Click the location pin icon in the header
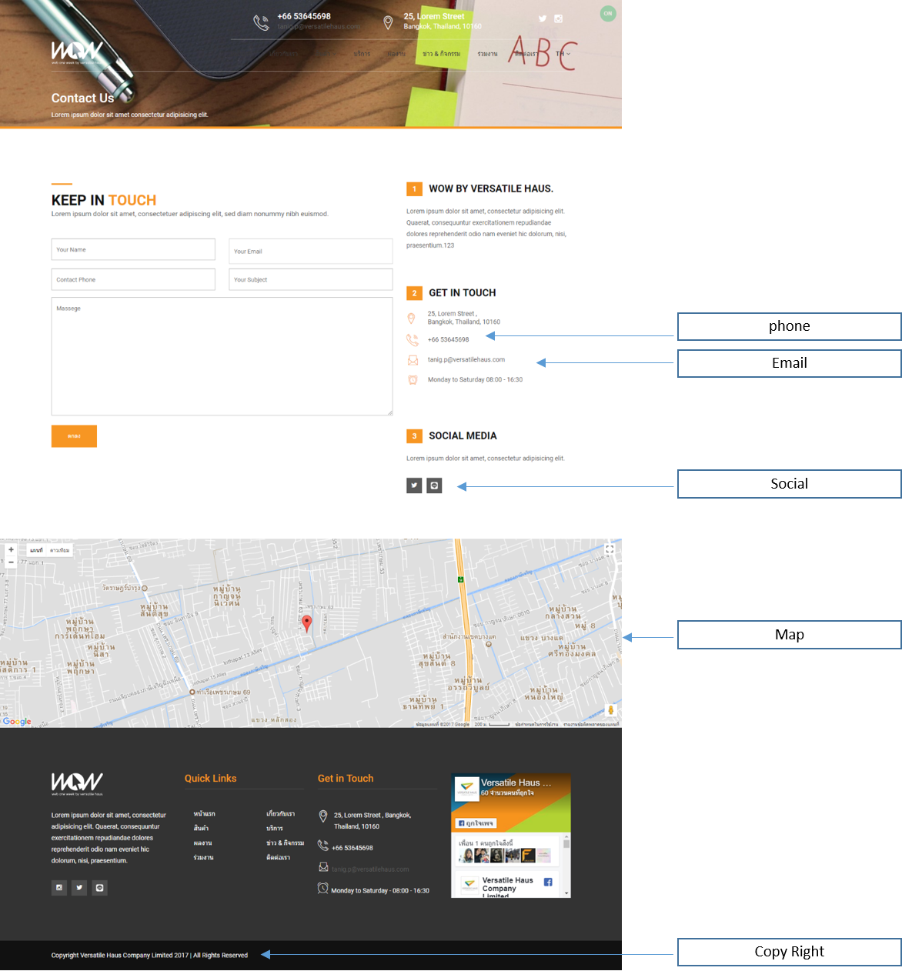 389,23
